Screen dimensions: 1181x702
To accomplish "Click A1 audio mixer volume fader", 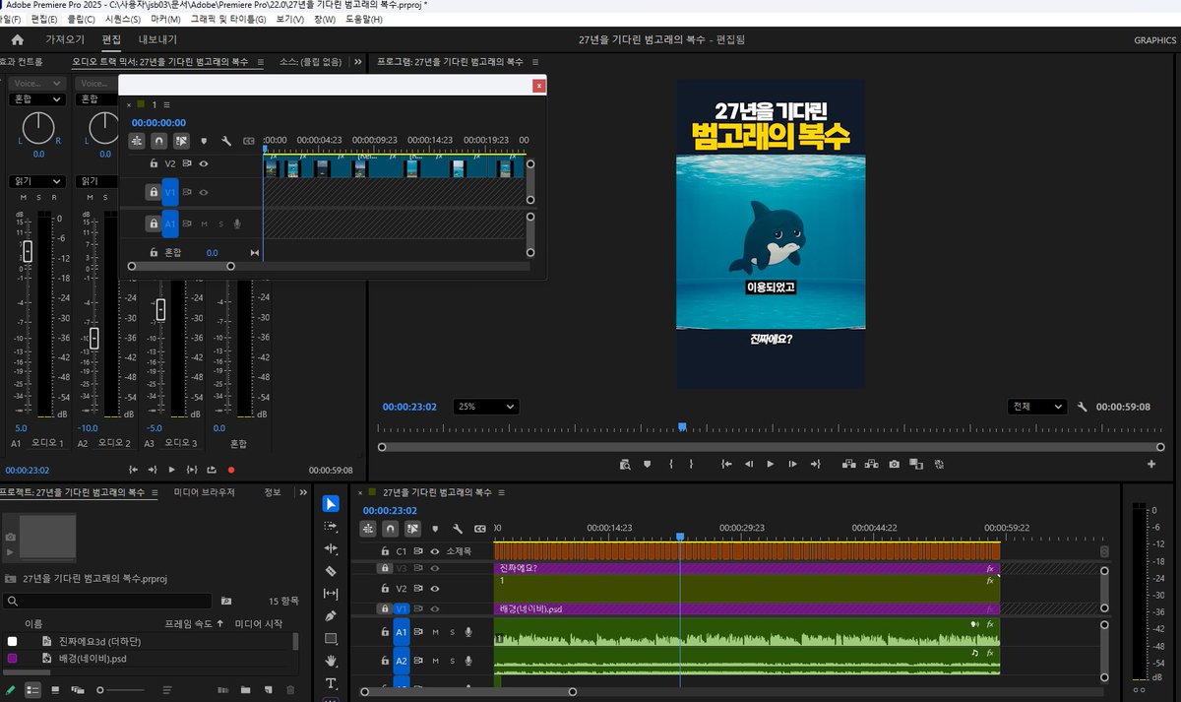I will pyautogui.click(x=28, y=250).
